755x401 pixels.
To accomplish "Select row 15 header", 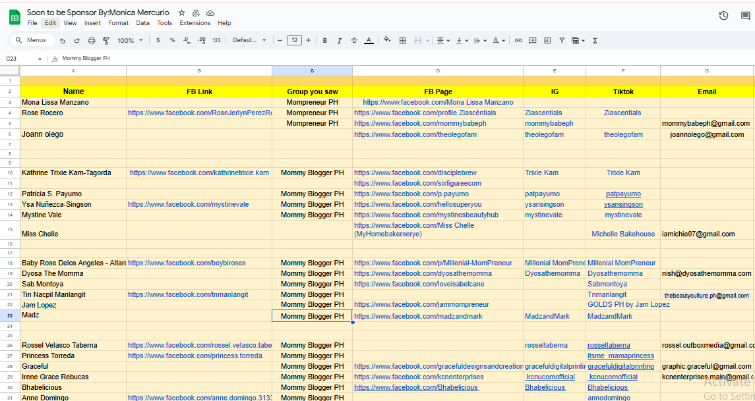I will tap(10, 230).
